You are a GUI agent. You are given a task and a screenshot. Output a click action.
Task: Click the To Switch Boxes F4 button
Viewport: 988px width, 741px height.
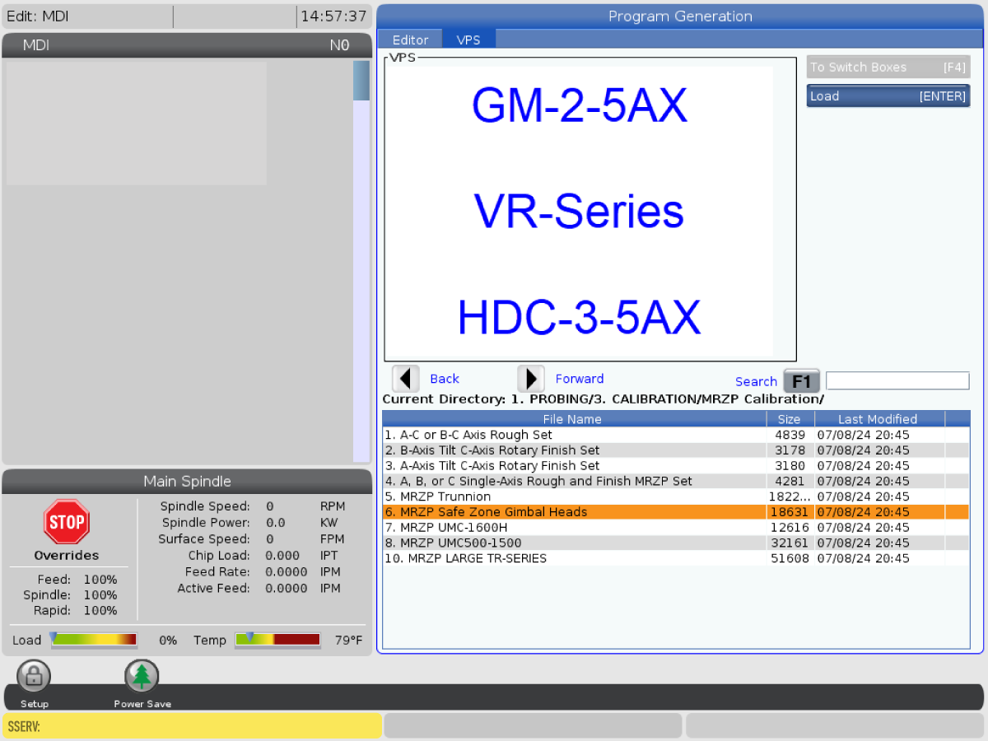[x=888, y=68]
